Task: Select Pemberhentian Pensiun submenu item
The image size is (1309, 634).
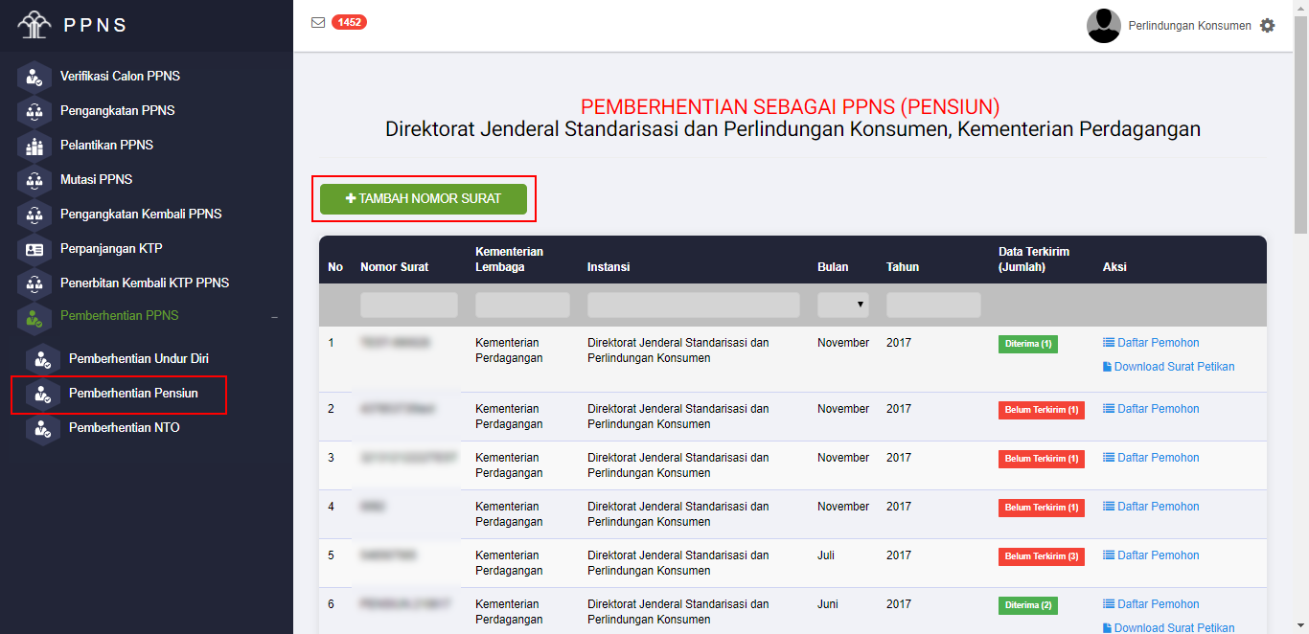Action: [x=133, y=394]
